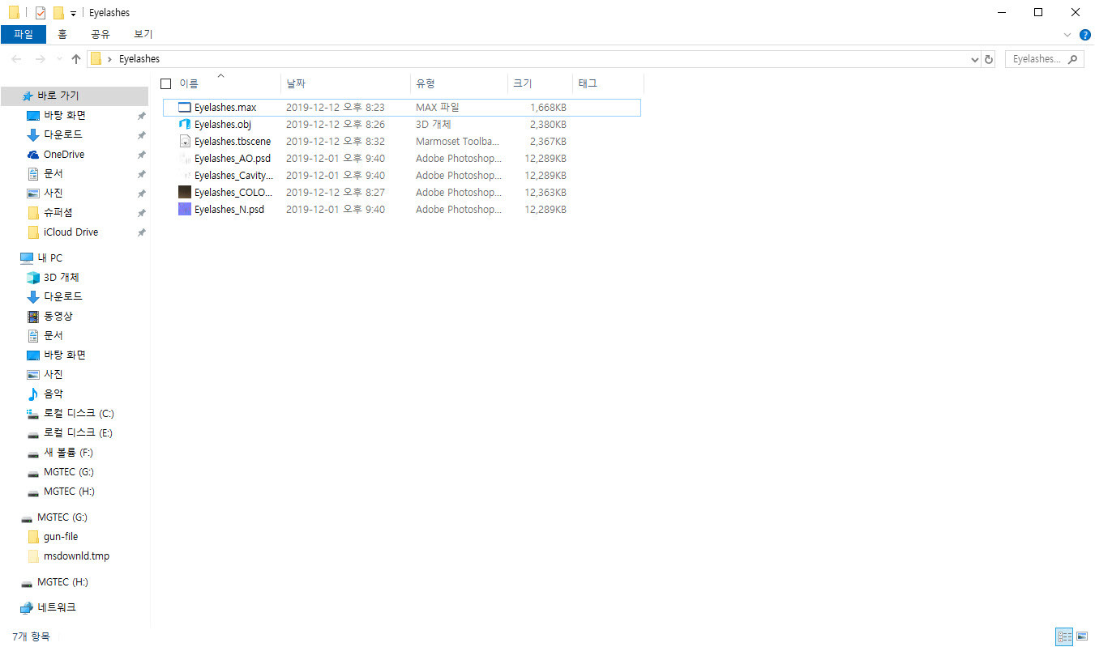Image resolution: width=1095 pixels, height=647 pixels.
Task: Open 바탕 화면 under 바로 가기
Action: click(x=65, y=115)
